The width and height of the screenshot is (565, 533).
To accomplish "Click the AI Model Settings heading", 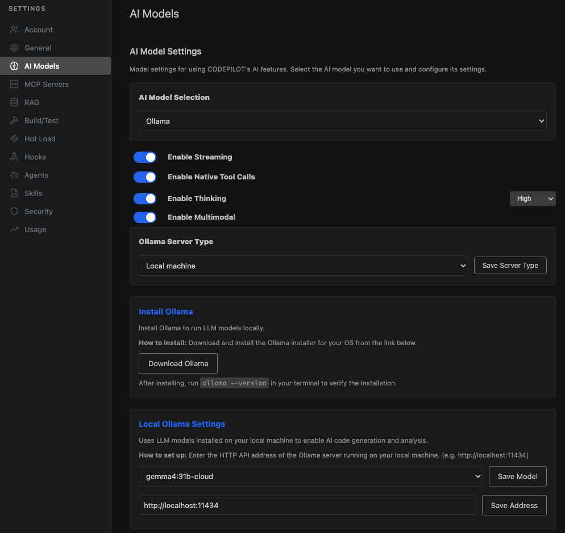I will 165,52.
